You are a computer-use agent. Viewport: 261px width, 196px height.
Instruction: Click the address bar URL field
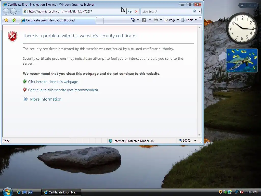pos(73,11)
